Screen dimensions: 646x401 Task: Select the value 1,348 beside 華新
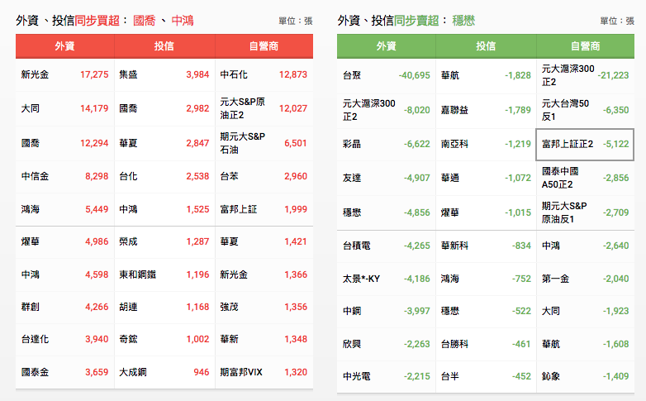[296, 339]
